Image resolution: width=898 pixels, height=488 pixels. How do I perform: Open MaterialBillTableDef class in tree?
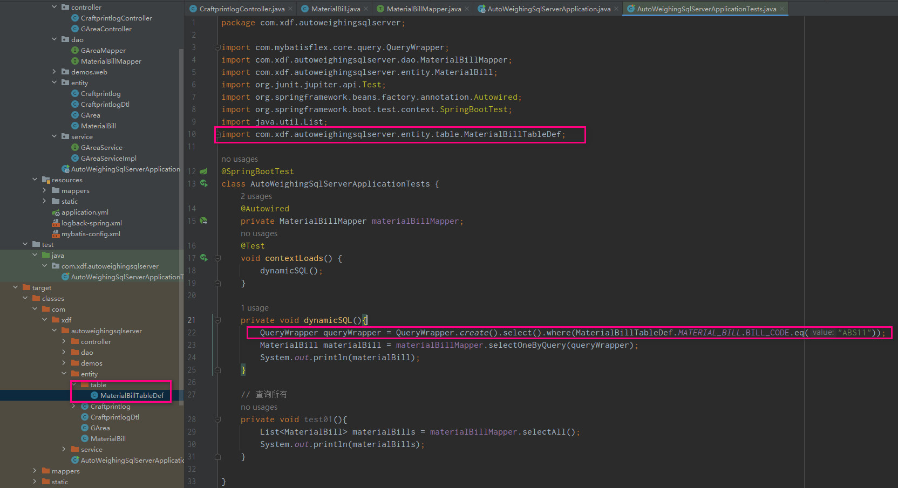coord(132,396)
